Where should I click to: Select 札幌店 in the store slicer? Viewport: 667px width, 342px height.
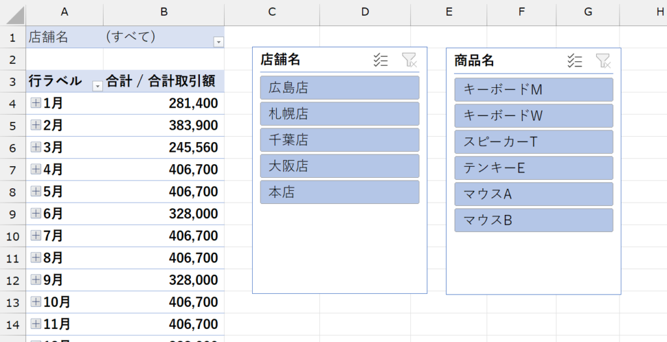point(339,114)
